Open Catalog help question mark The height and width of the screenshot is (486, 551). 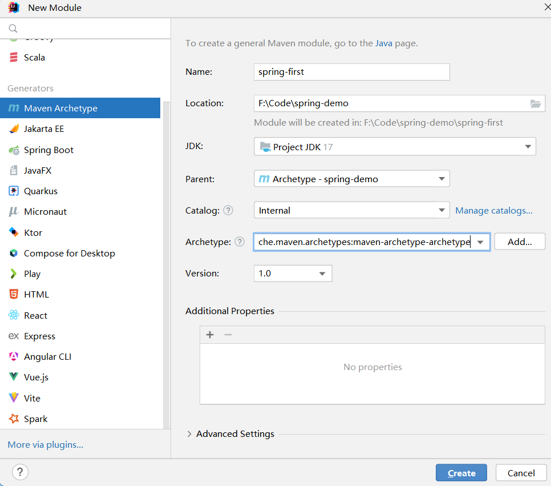click(228, 210)
